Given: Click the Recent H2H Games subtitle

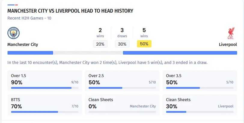Looking at the screenshot, I should pos(29,18).
